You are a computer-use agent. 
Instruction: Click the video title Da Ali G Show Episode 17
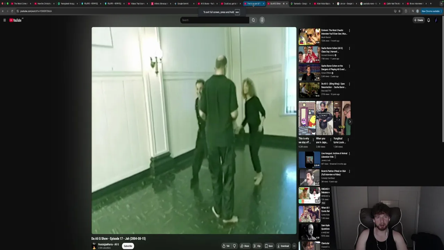click(x=119, y=239)
